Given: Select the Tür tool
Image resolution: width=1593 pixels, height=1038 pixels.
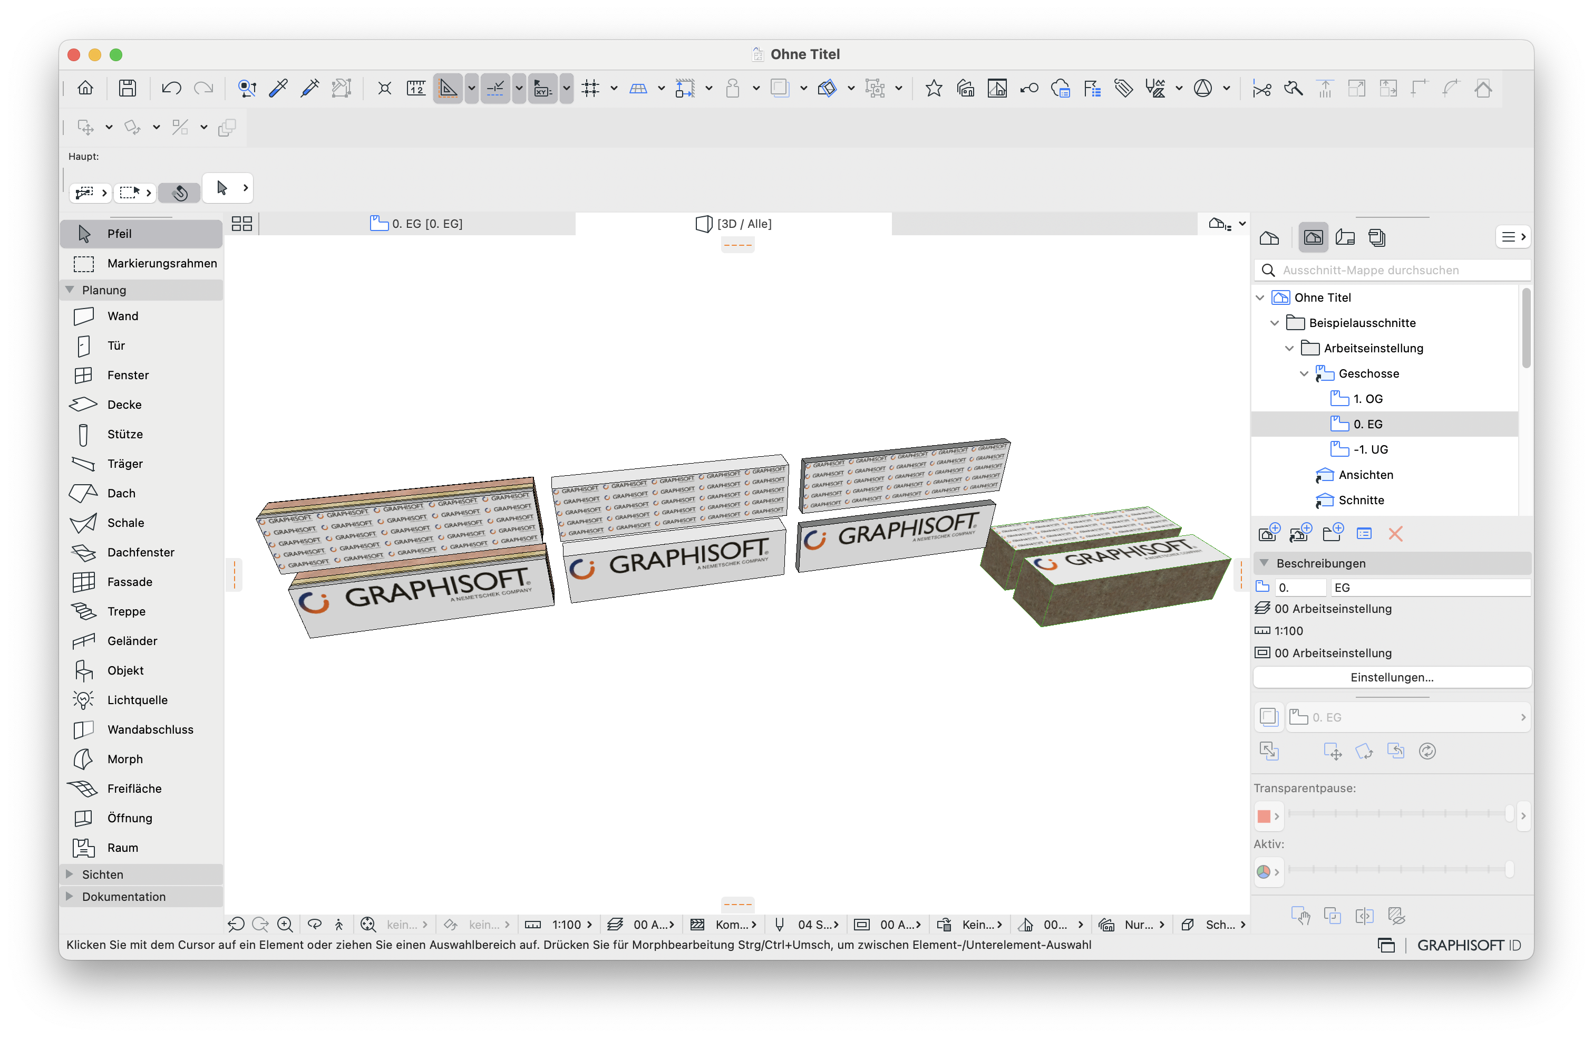Looking at the screenshot, I should tap(141, 345).
